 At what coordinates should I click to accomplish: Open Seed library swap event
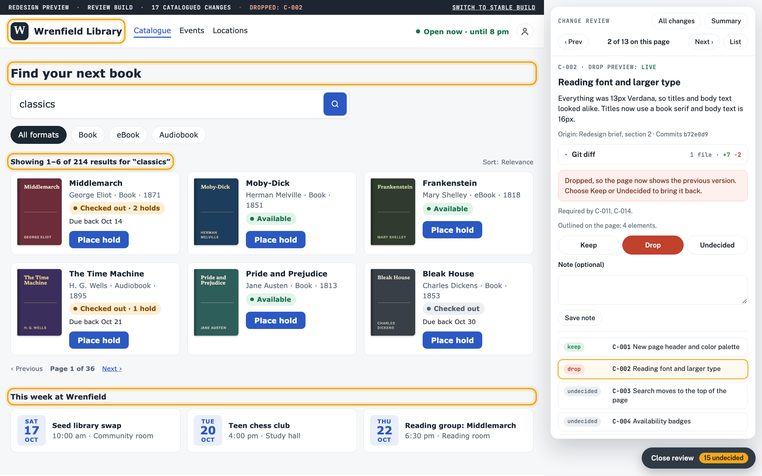[96, 430]
